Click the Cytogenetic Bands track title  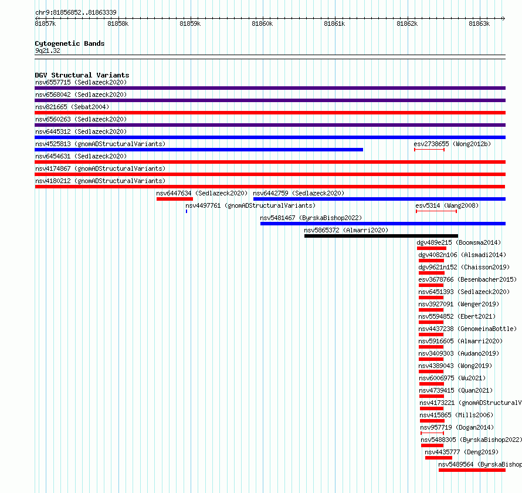click(70, 43)
